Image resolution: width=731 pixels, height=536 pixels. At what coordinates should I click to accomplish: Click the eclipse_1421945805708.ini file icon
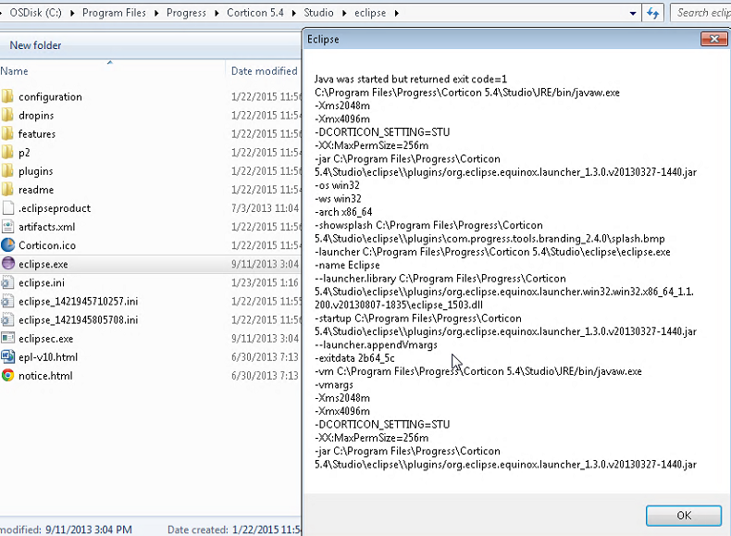[7, 320]
